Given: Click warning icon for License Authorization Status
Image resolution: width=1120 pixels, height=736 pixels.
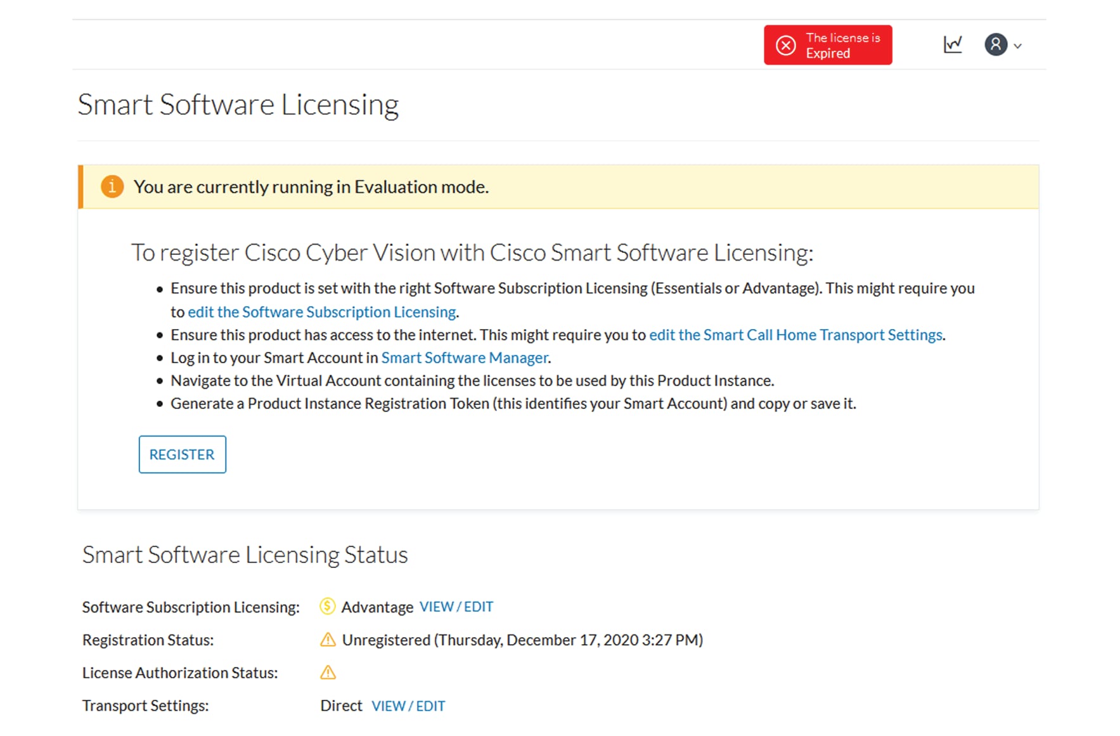Looking at the screenshot, I should click(328, 673).
